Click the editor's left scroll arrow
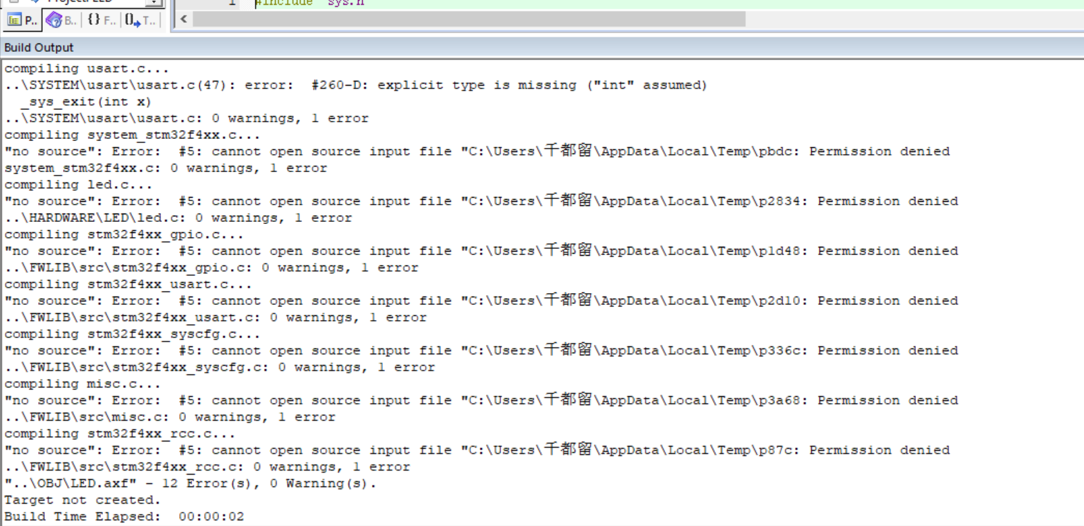Screen dimensions: 1084x526 click(x=183, y=19)
